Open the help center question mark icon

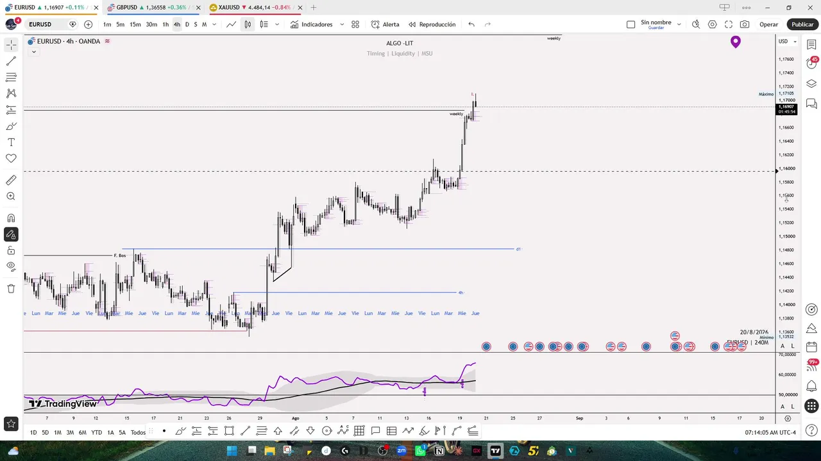pos(811,431)
